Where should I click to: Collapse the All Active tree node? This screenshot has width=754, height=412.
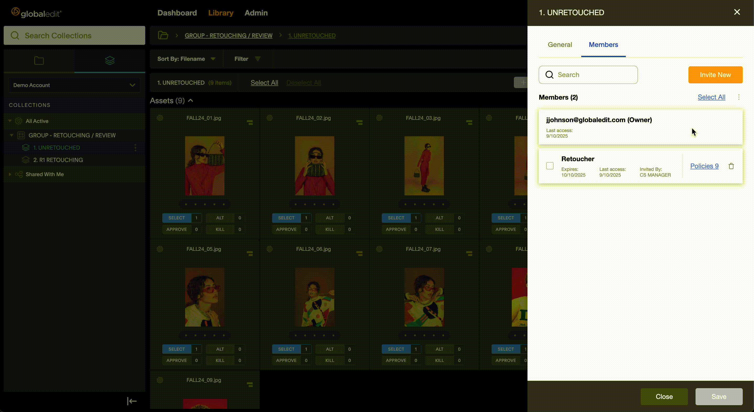(x=10, y=121)
